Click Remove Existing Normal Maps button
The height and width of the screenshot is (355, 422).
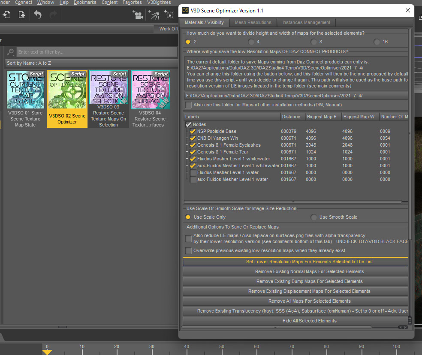[x=295, y=271]
